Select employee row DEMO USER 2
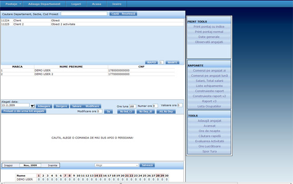293x184 pixels. pos(88,74)
